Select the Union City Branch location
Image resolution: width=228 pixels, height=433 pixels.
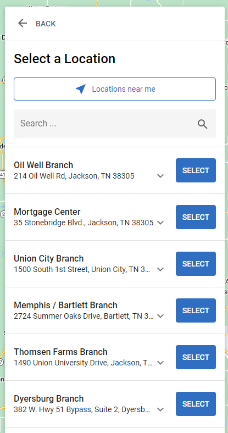[196, 264]
